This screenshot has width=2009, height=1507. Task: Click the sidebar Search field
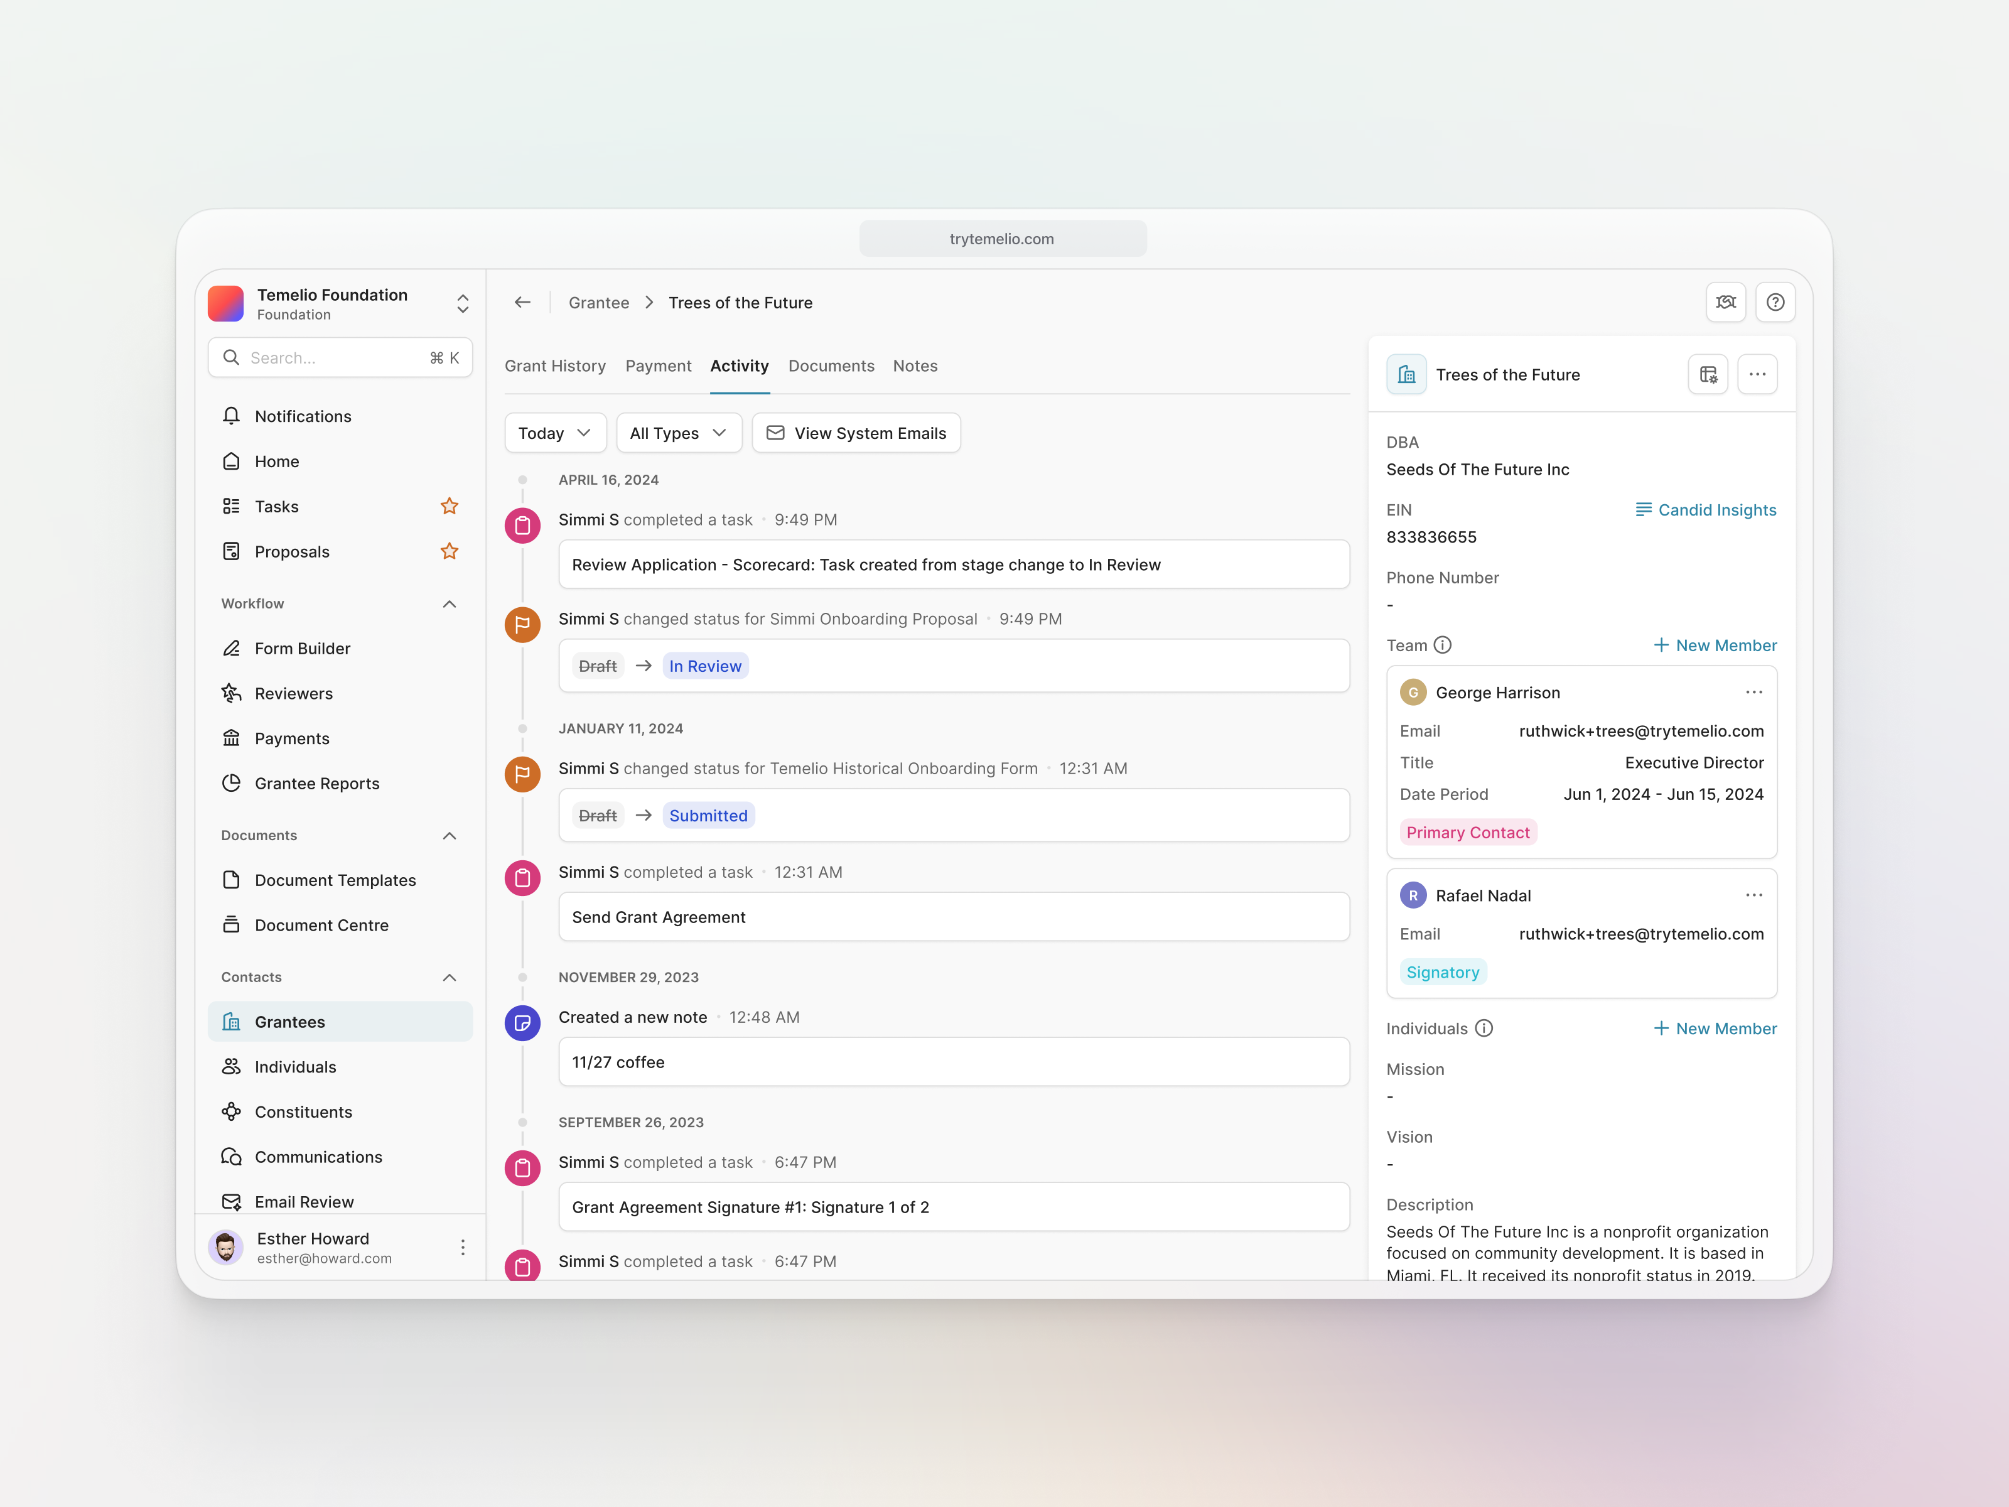[340, 358]
